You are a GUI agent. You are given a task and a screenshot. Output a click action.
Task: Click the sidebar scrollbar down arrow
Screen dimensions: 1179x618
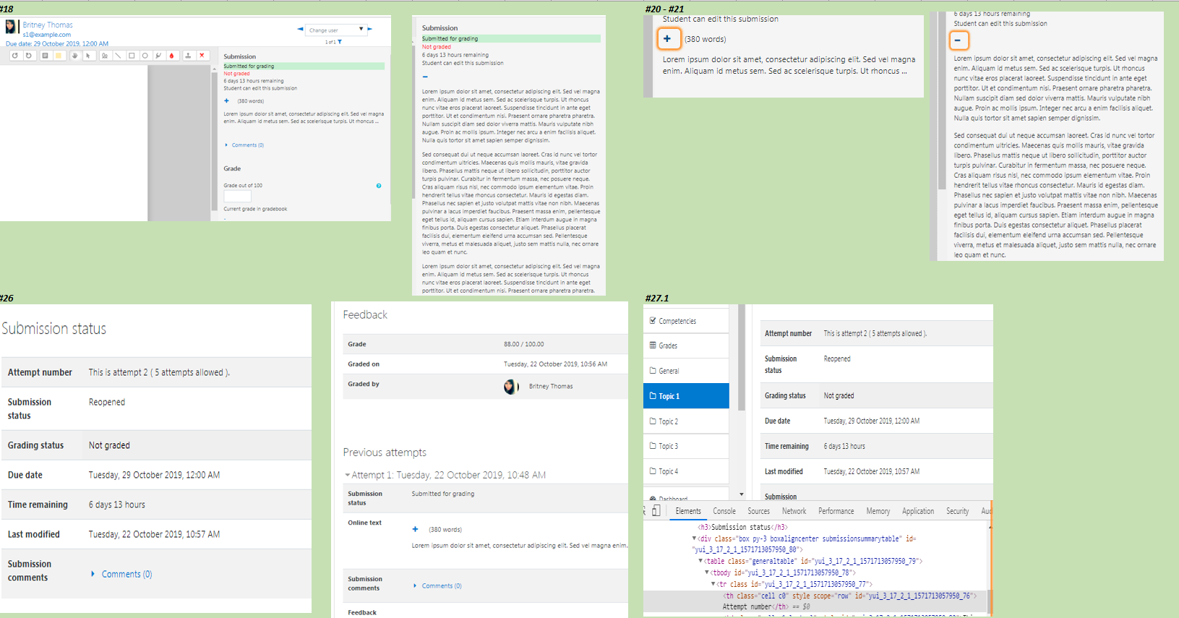742,494
